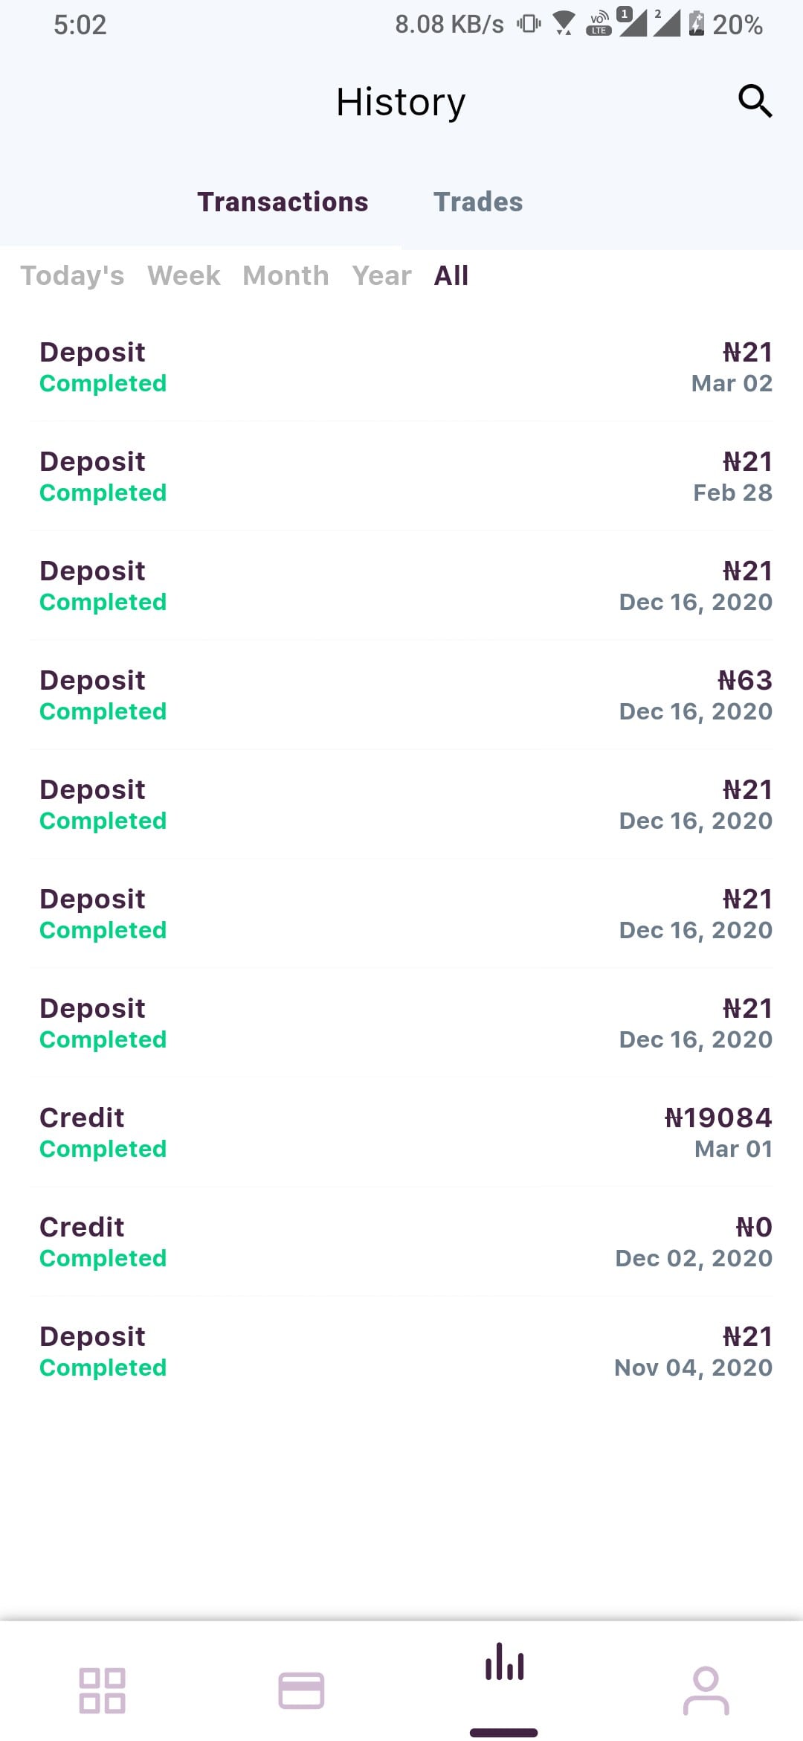803x1741 pixels.
Task: Switch to the Trades tab
Action: click(x=478, y=202)
